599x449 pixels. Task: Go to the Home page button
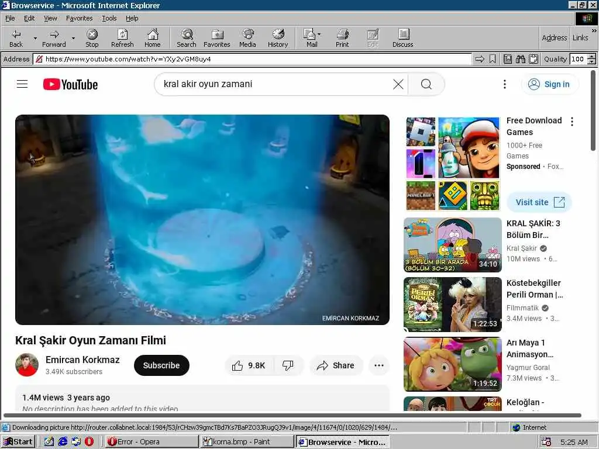tap(153, 38)
